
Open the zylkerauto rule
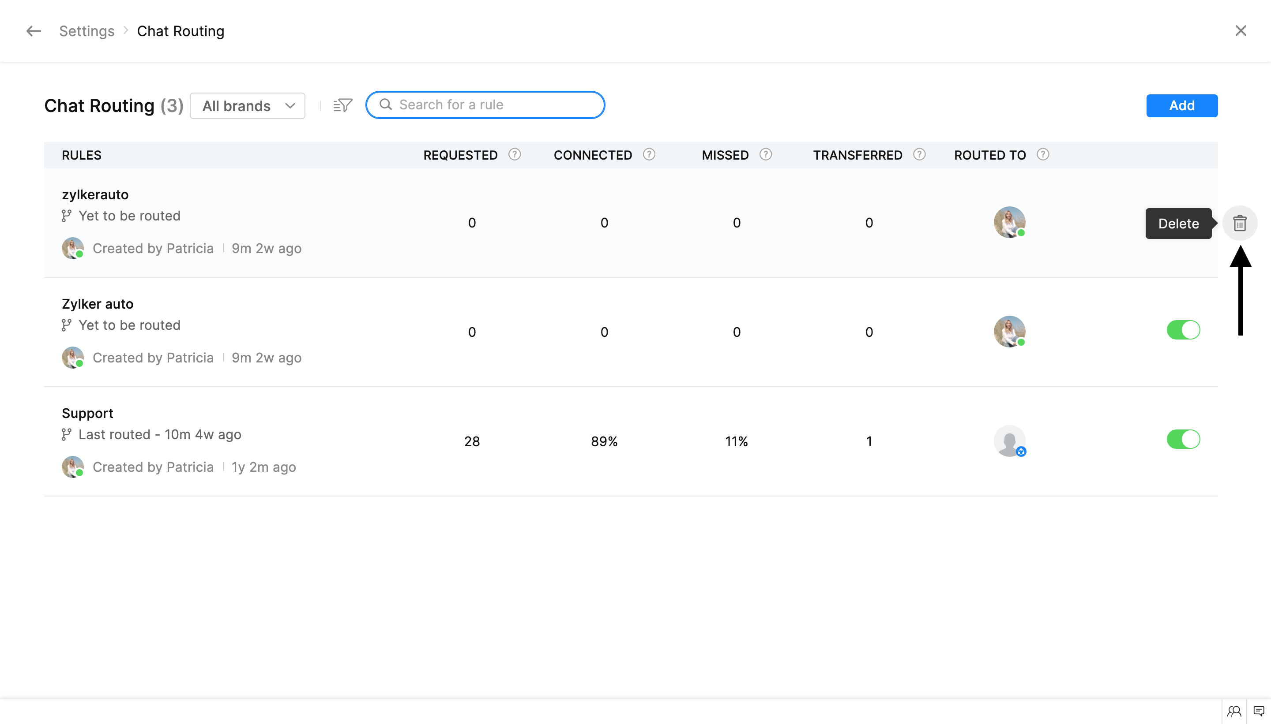pyautogui.click(x=95, y=194)
